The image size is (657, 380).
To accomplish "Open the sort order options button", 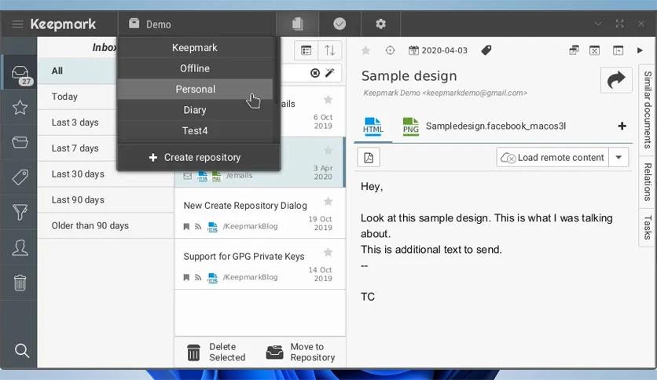I will tap(329, 50).
